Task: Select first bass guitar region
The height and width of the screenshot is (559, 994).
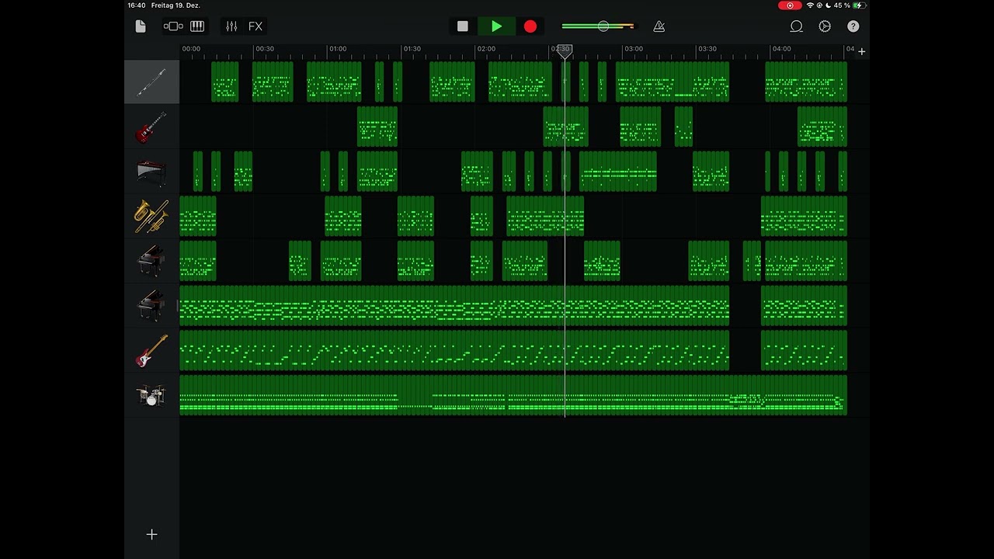Action: 454,350
